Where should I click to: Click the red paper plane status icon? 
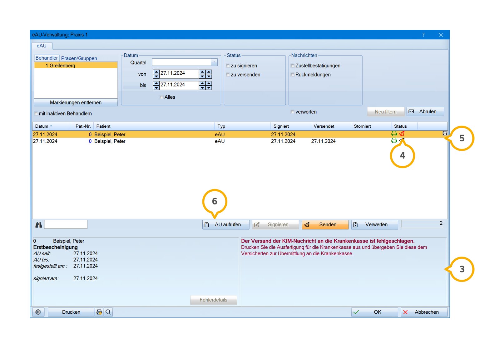402,134
